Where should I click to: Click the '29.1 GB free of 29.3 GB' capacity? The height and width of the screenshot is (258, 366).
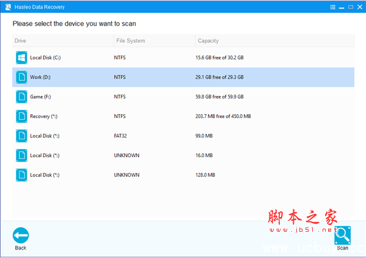[x=219, y=77]
